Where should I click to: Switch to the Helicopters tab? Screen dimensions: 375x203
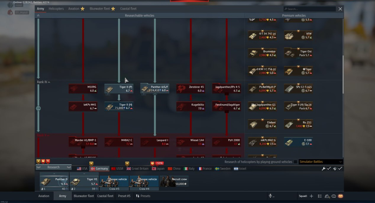(56, 9)
